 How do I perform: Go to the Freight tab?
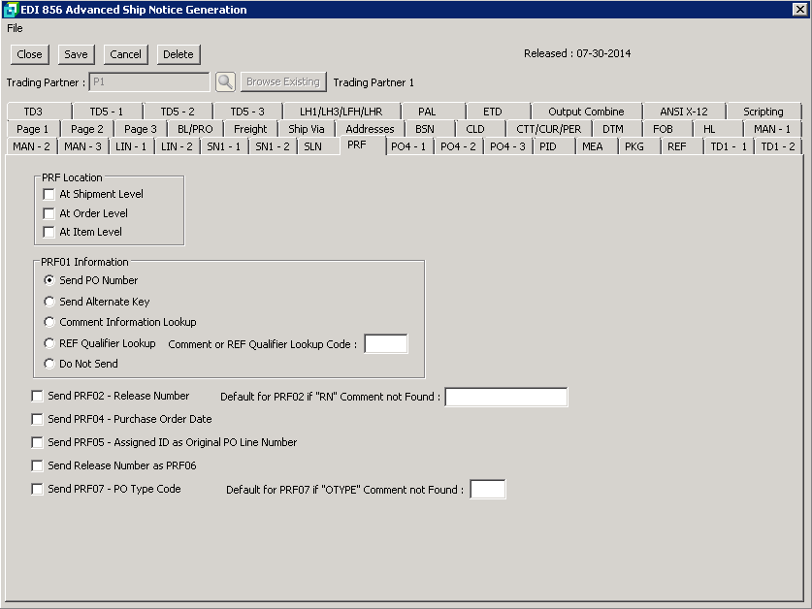click(x=250, y=129)
